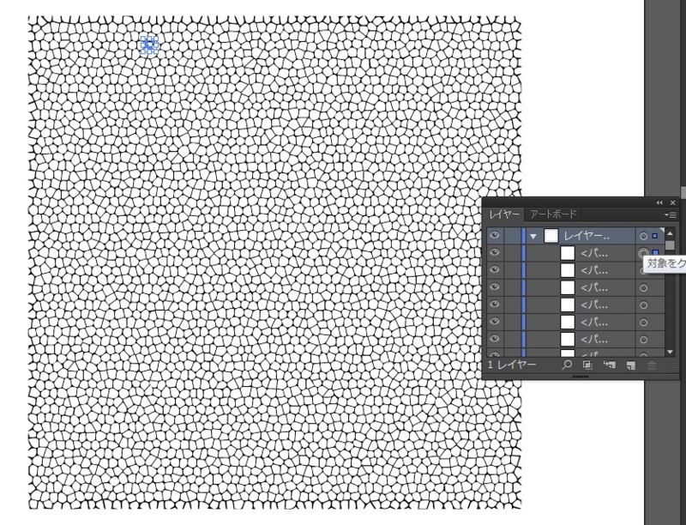Click the Layers panel scroll down arrow
Image resolution: width=686 pixels, height=525 pixels.
coord(670,353)
